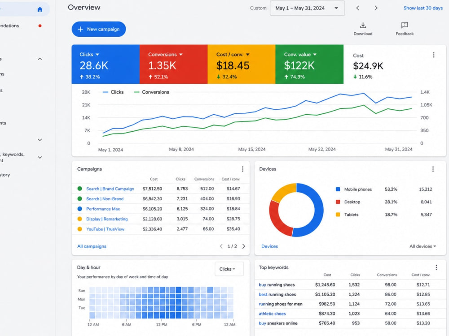Viewport: 449px width, 336px height.
Task: Open the Feedback icon
Action: [x=405, y=25]
